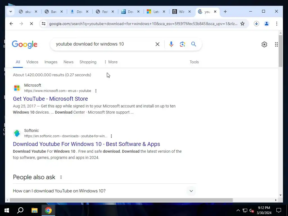Switch to the 'aku' browser tab
The image size is (288, 216).
(x=28, y=12)
